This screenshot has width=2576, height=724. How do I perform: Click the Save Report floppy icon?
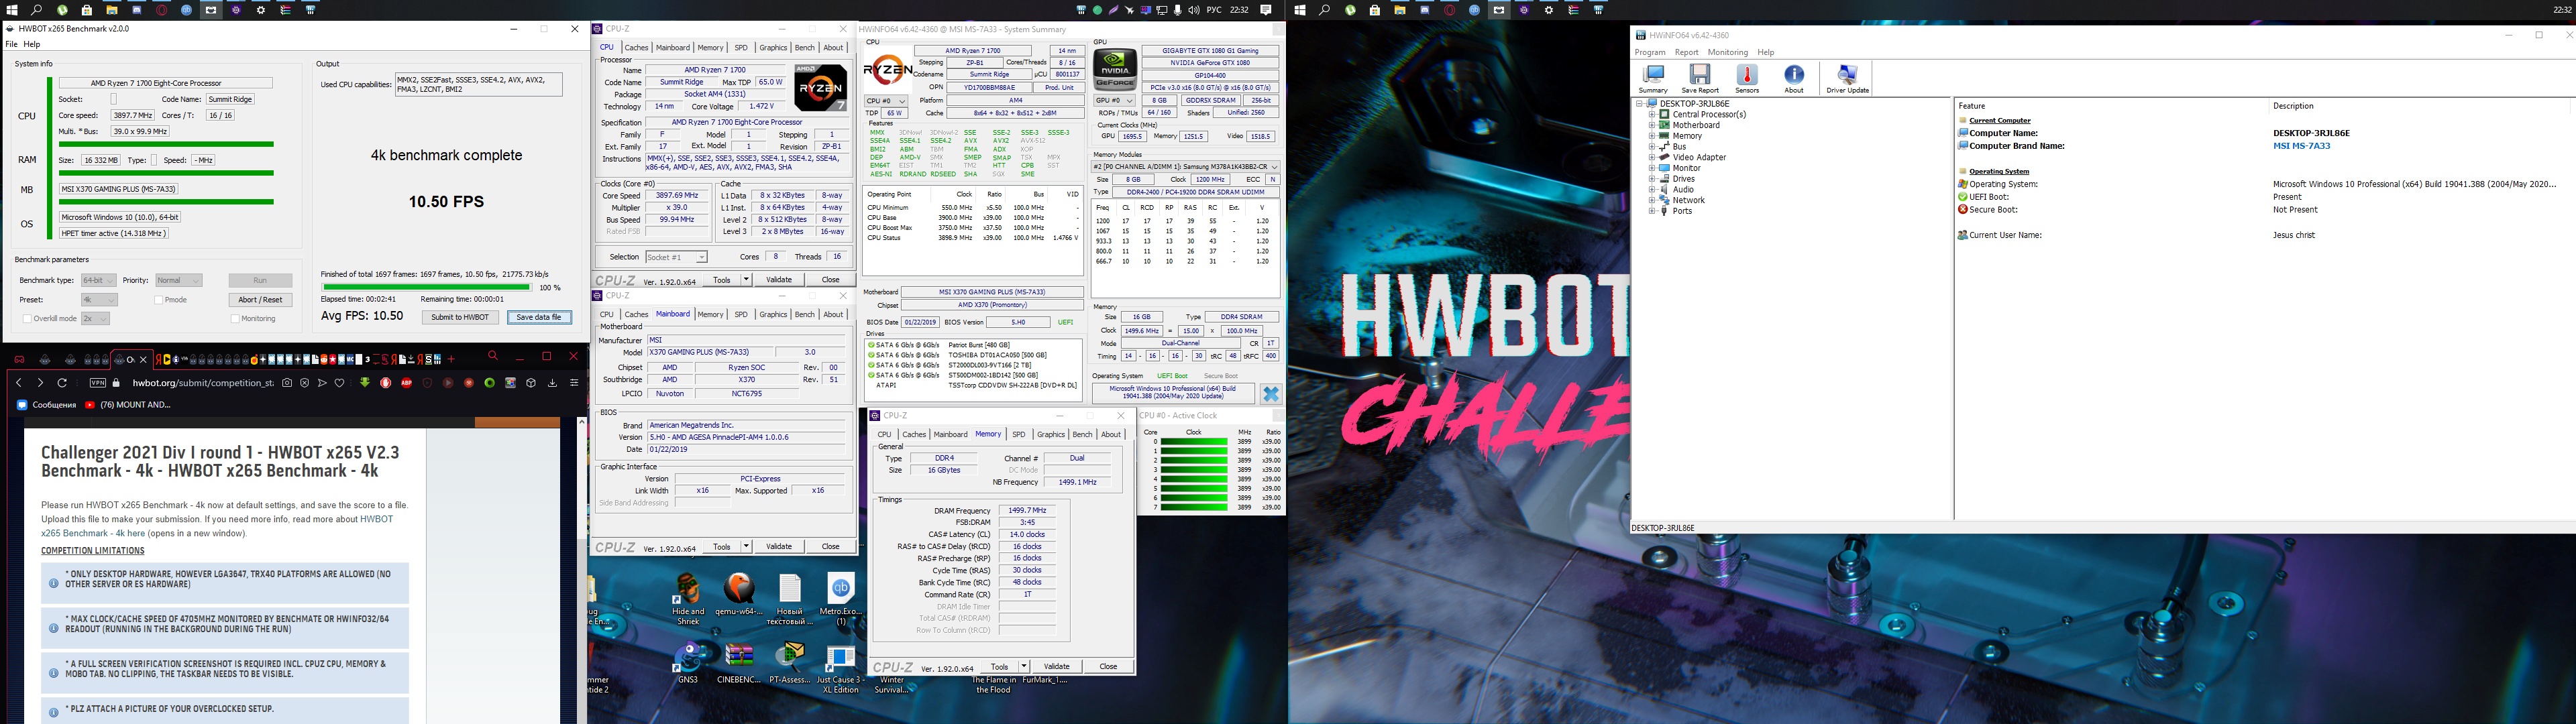pyautogui.click(x=1700, y=79)
